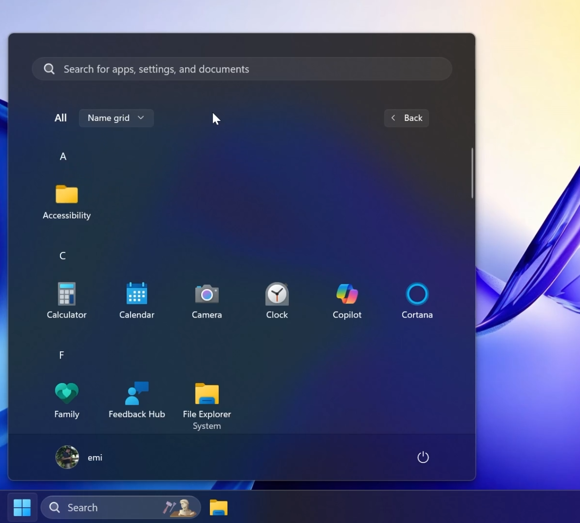Select the All apps filter header

[60, 118]
